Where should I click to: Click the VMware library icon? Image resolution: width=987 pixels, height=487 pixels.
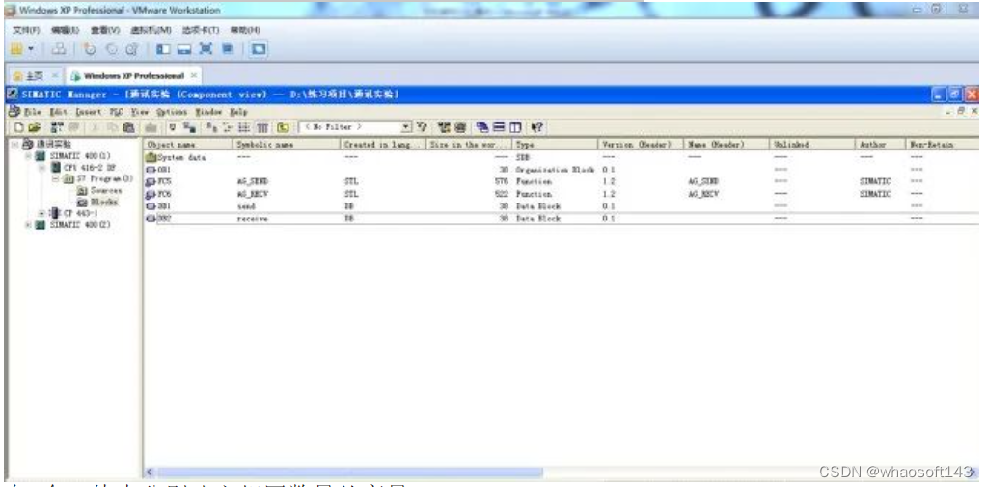tap(16, 49)
